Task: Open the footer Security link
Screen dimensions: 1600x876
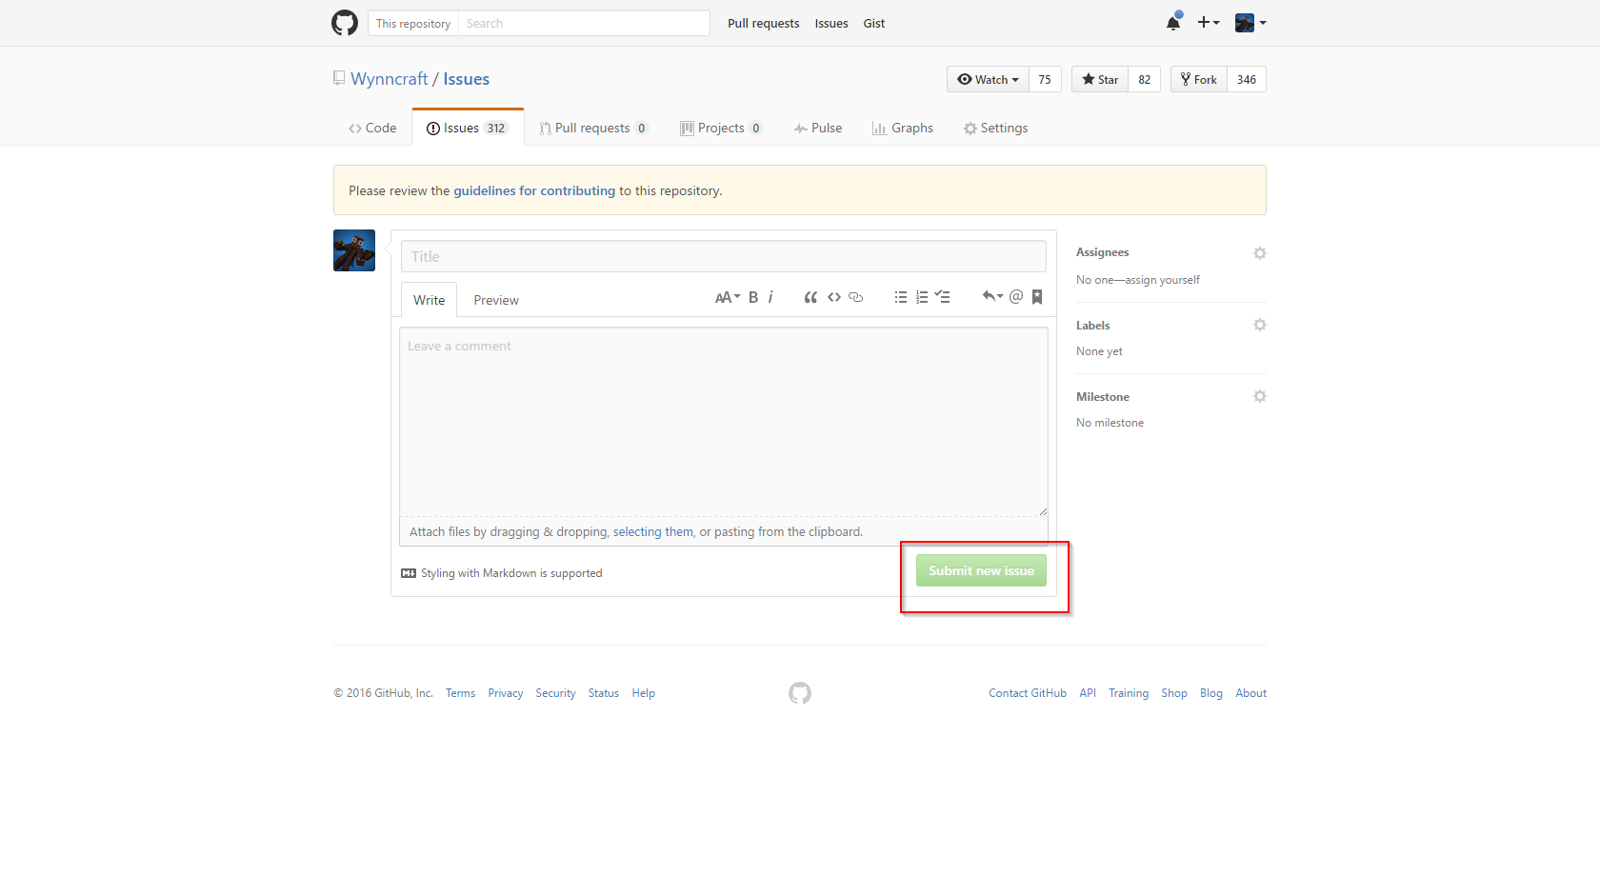Action: click(x=555, y=693)
